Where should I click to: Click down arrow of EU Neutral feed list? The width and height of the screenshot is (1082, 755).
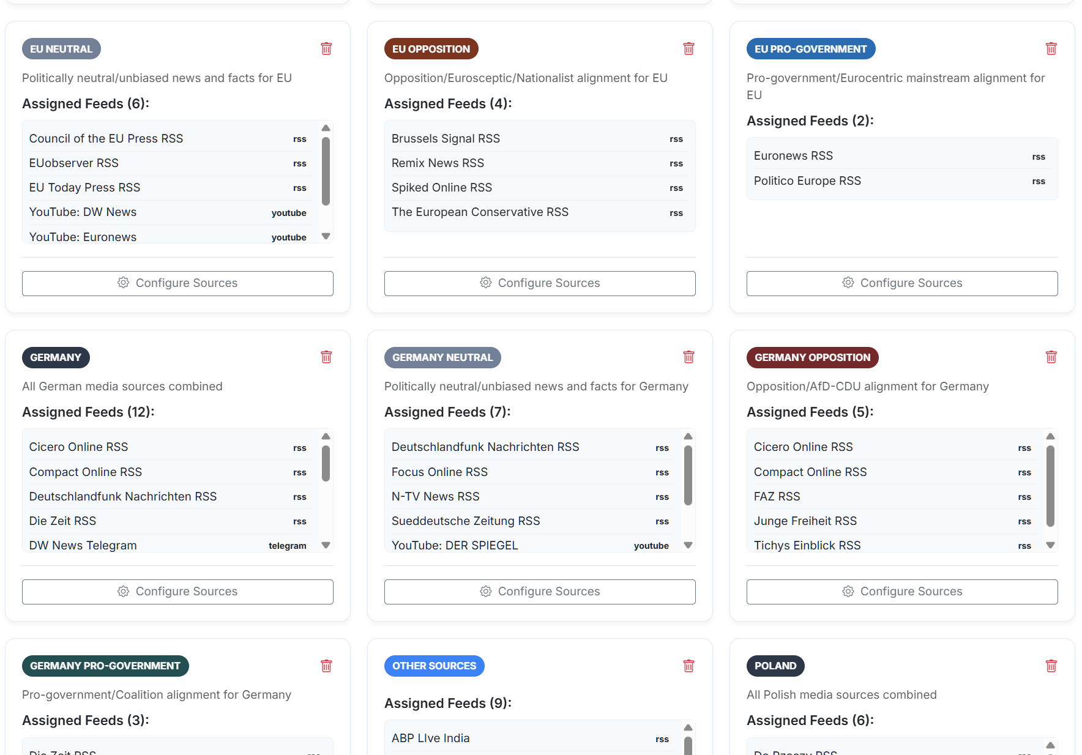(326, 236)
